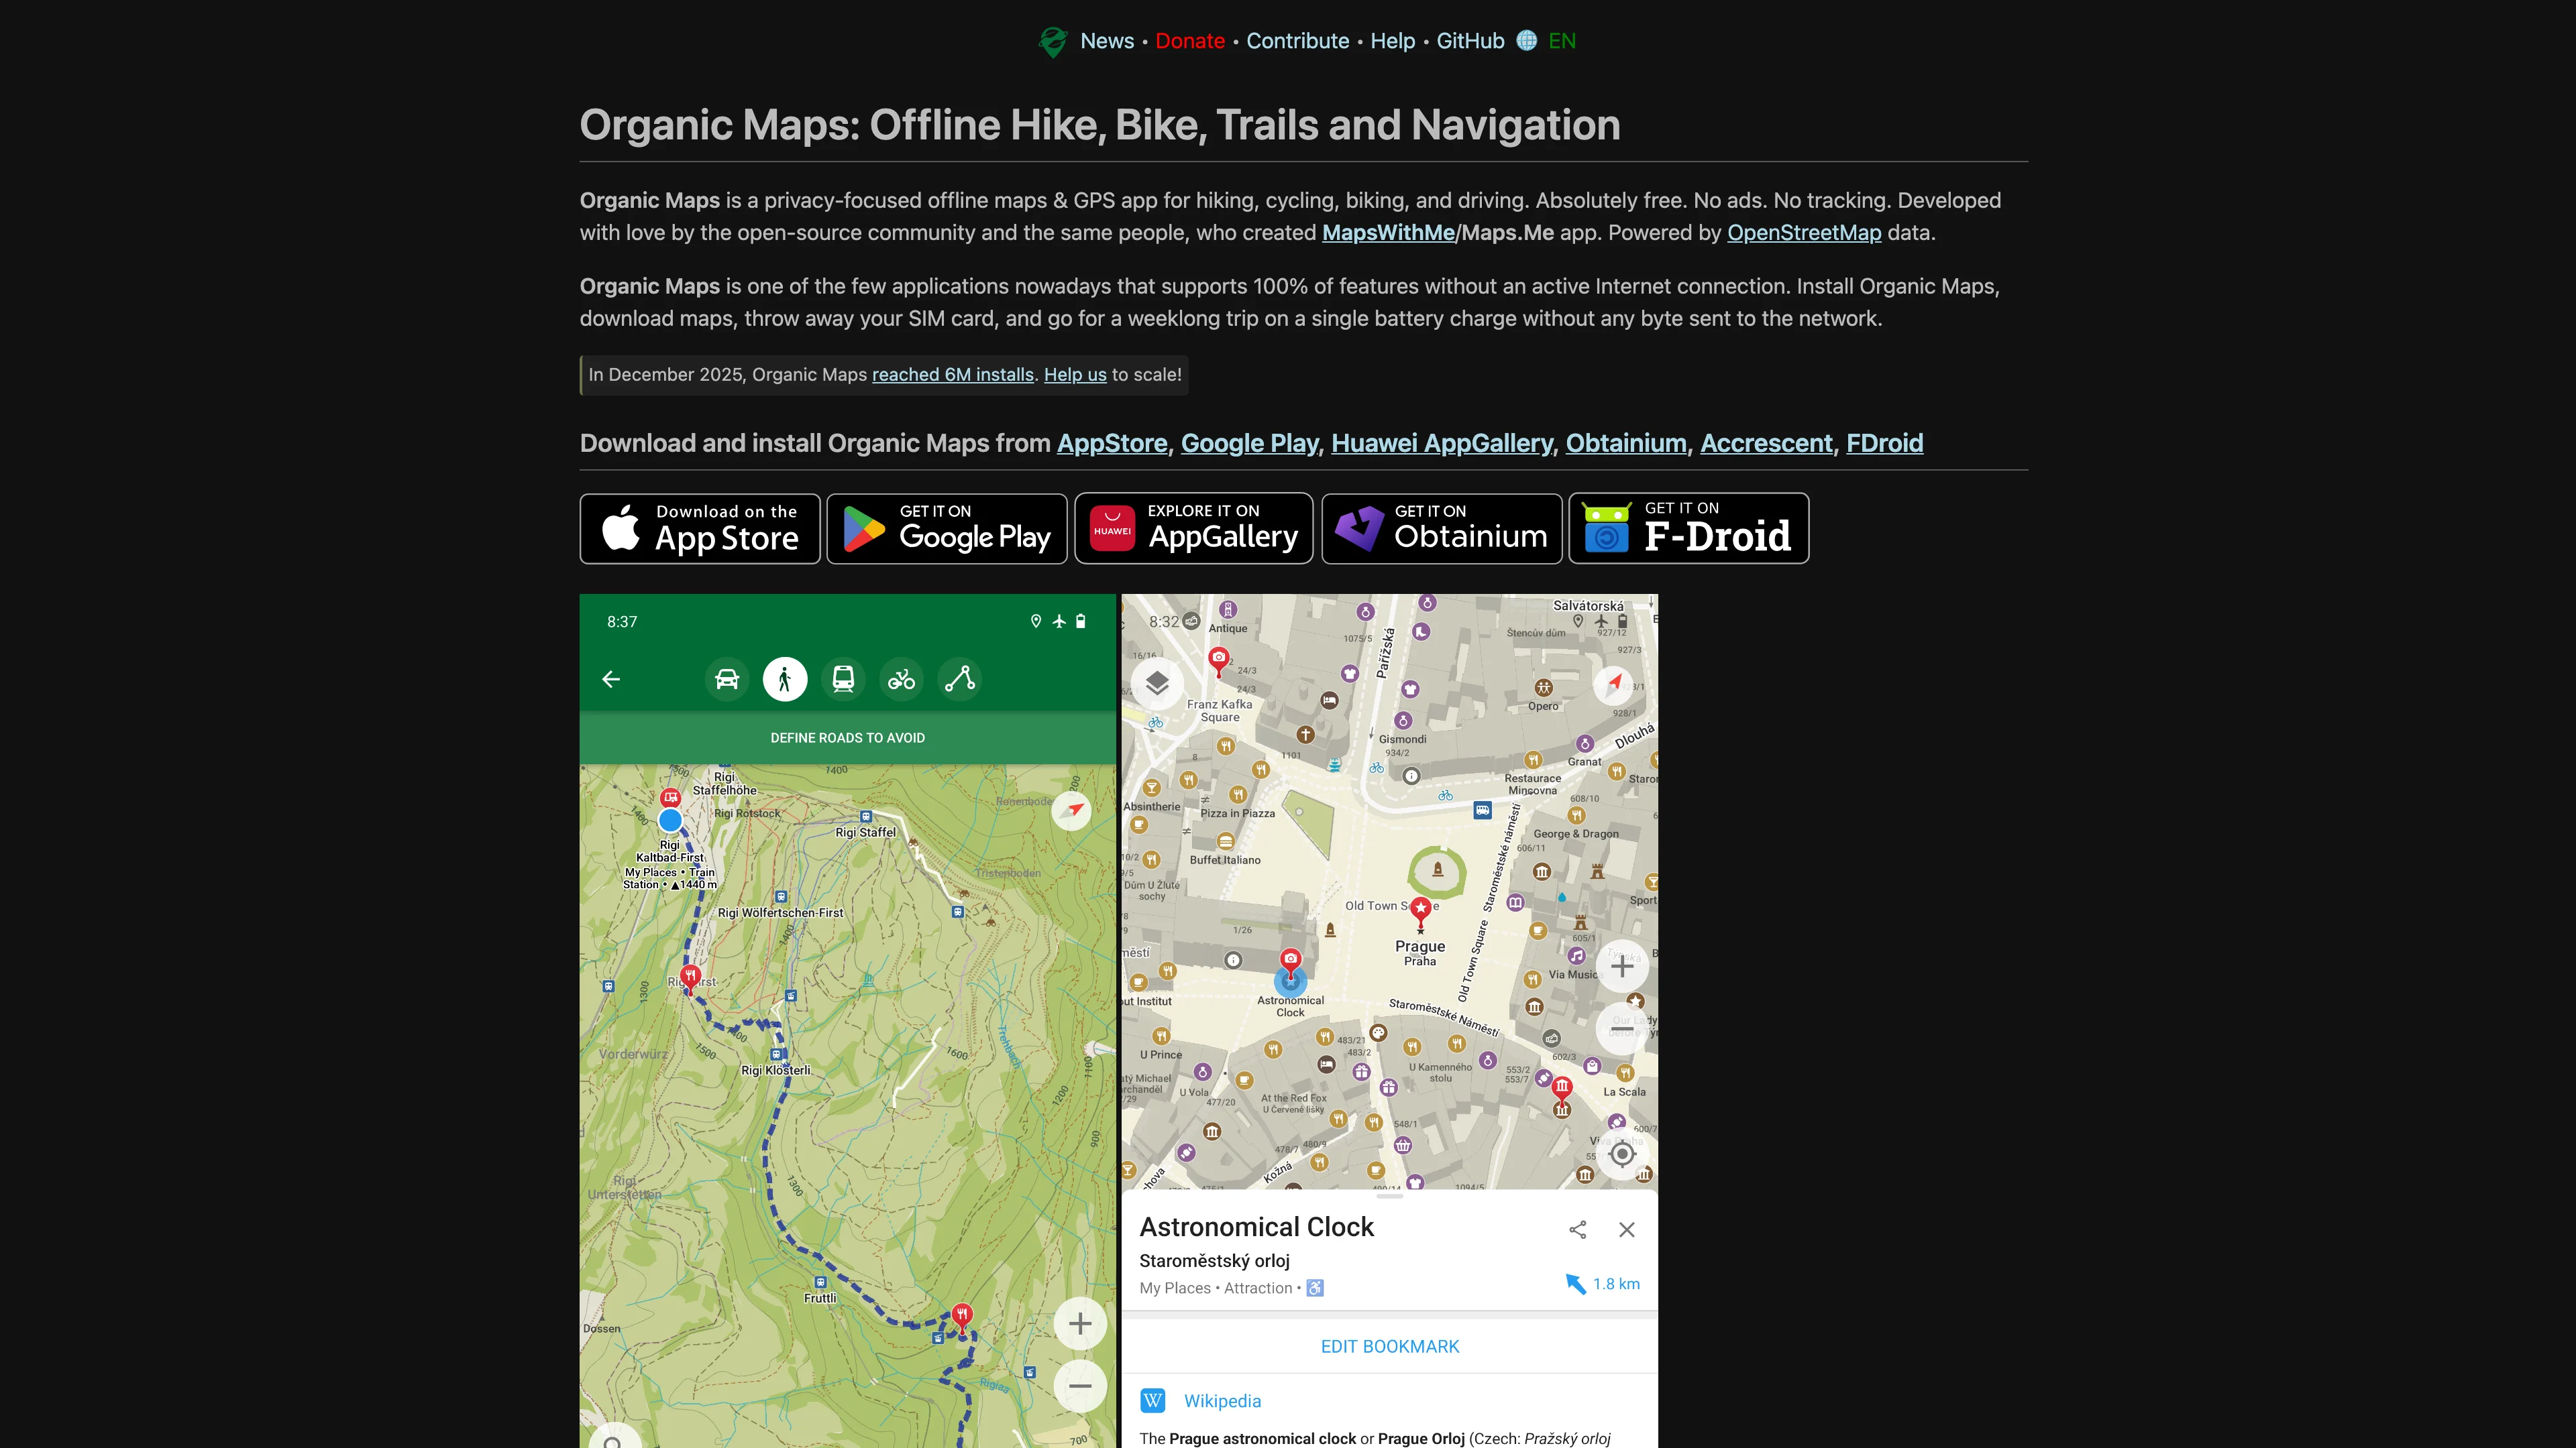Click the globe language icon

pos(1526,40)
